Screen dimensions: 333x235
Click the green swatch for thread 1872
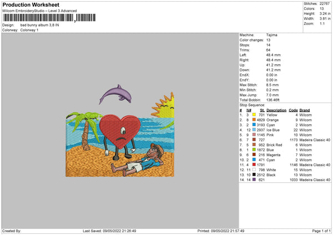tap(254, 150)
